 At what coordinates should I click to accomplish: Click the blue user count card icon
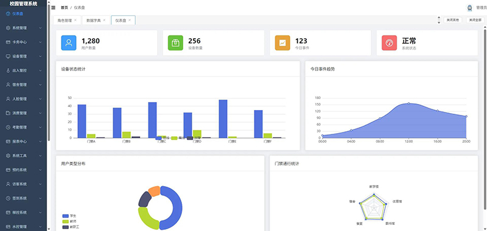click(69, 43)
